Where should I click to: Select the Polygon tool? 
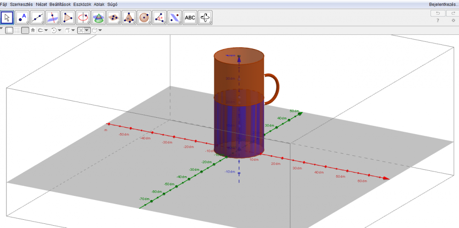coord(68,18)
